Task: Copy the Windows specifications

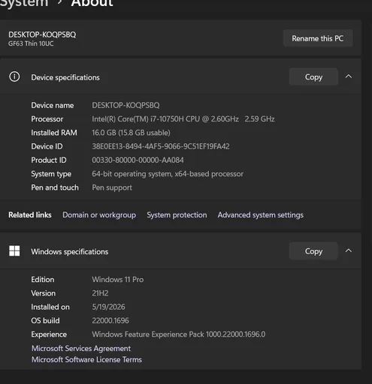Action: tap(313, 251)
